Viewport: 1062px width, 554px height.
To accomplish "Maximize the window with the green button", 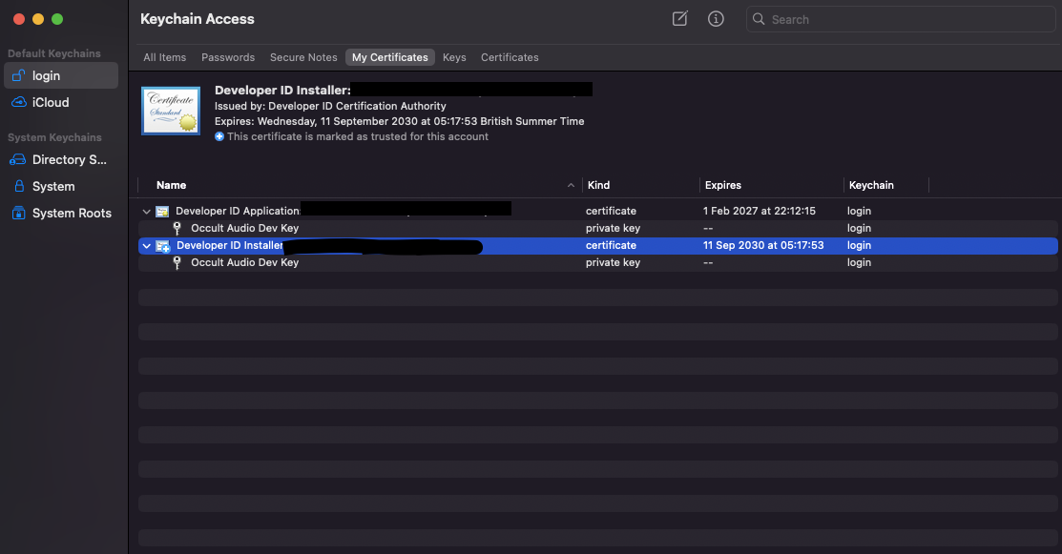I will click(57, 19).
